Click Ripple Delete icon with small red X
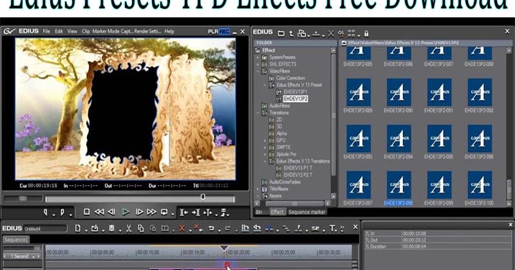515x270 pixels. pyautogui.click(x=198, y=228)
